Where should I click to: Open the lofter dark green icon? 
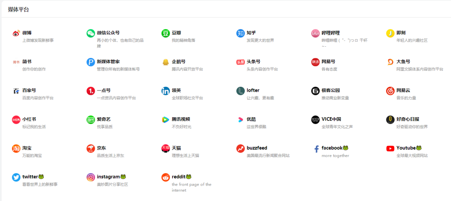(241, 91)
